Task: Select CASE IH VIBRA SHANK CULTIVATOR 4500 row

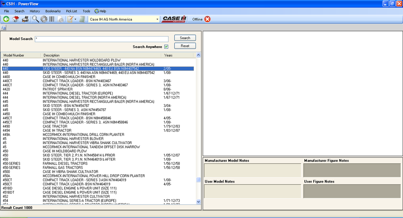Action: pyautogui.click(x=97, y=172)
